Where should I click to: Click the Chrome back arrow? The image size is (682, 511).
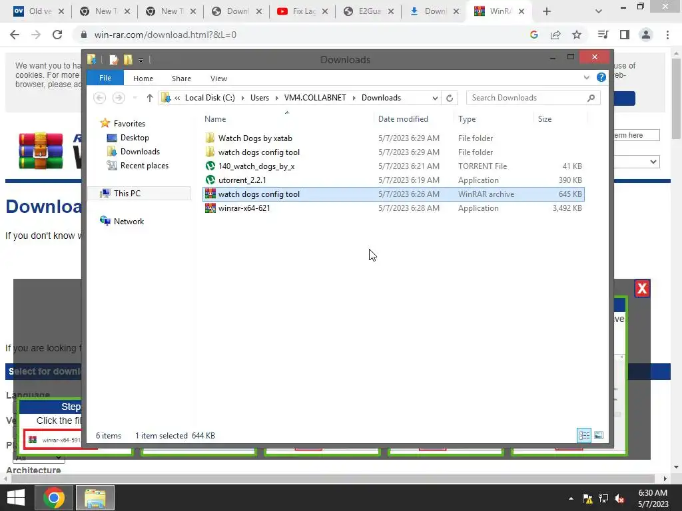(x=15, y=35)
